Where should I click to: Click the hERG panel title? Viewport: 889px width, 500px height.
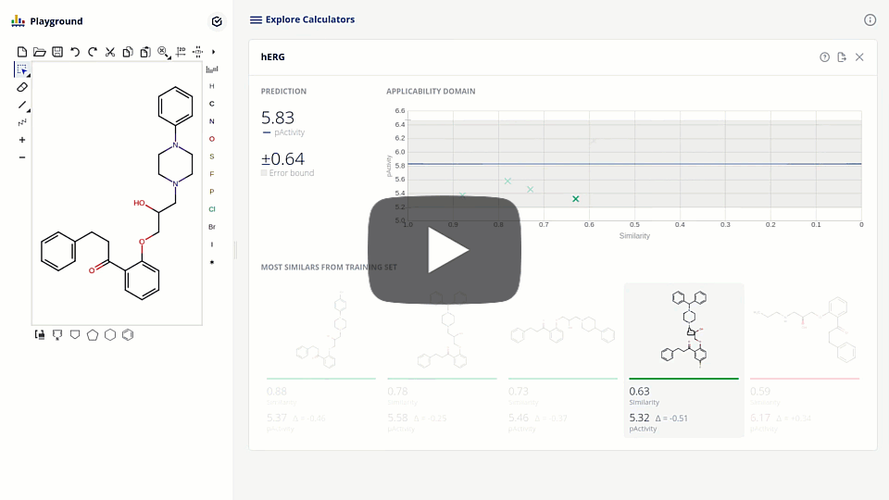pyautogui.click(x=272, y=57)
